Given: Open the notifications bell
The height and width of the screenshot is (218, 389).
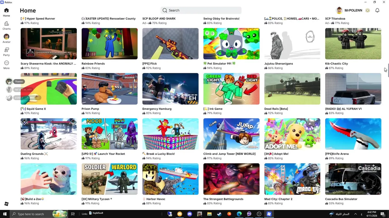Looking at the screenshot, I should (x=377, y=10).
